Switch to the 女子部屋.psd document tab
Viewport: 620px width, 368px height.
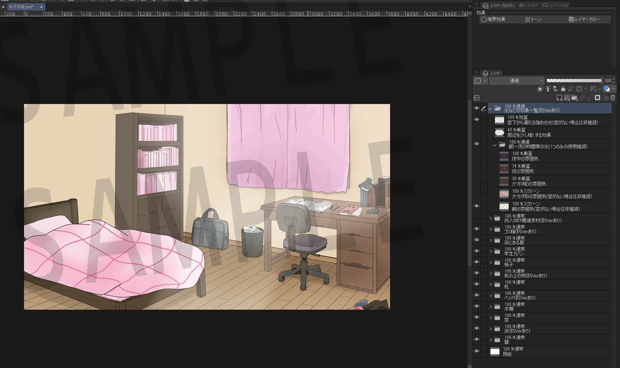21,7
